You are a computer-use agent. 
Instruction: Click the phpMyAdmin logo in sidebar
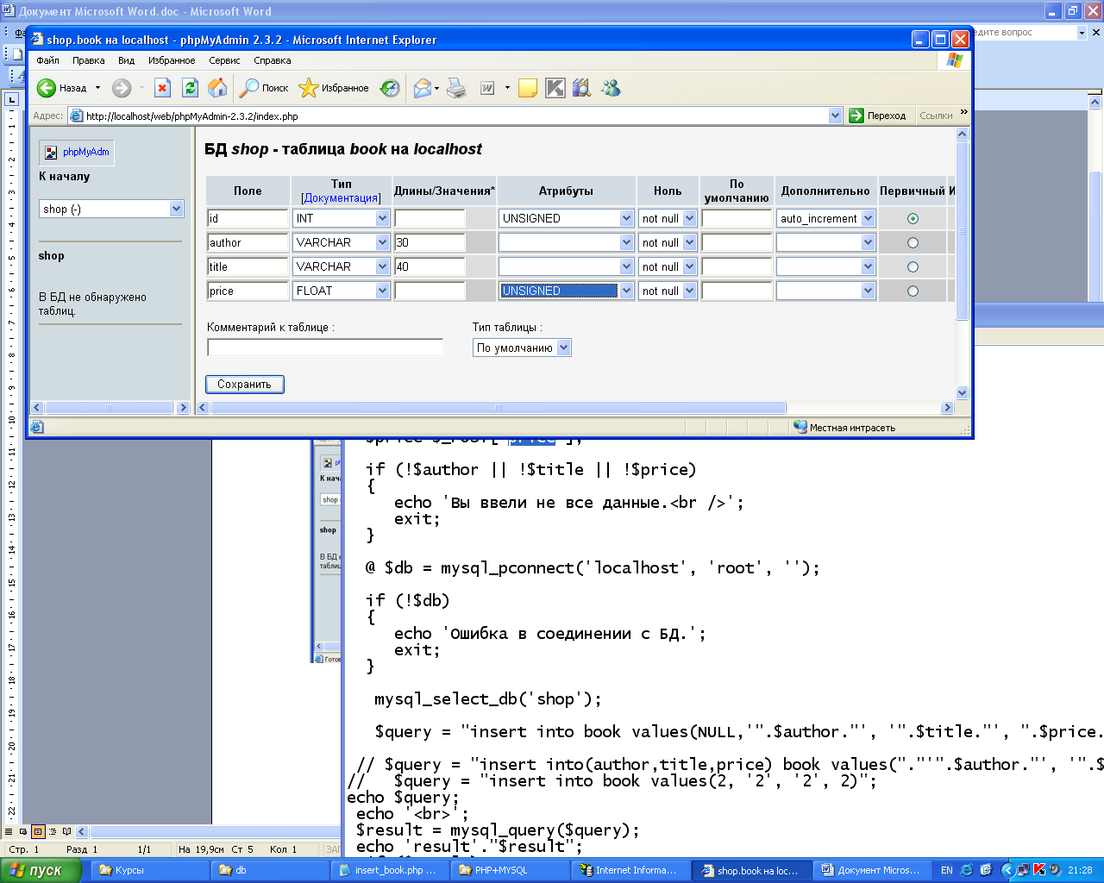click(77, 153)
